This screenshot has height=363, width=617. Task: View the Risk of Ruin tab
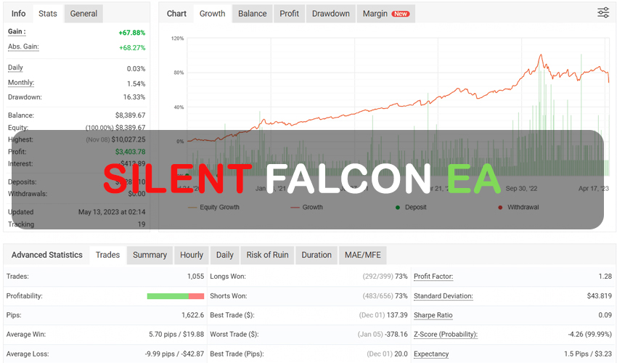tap(267, 255)
